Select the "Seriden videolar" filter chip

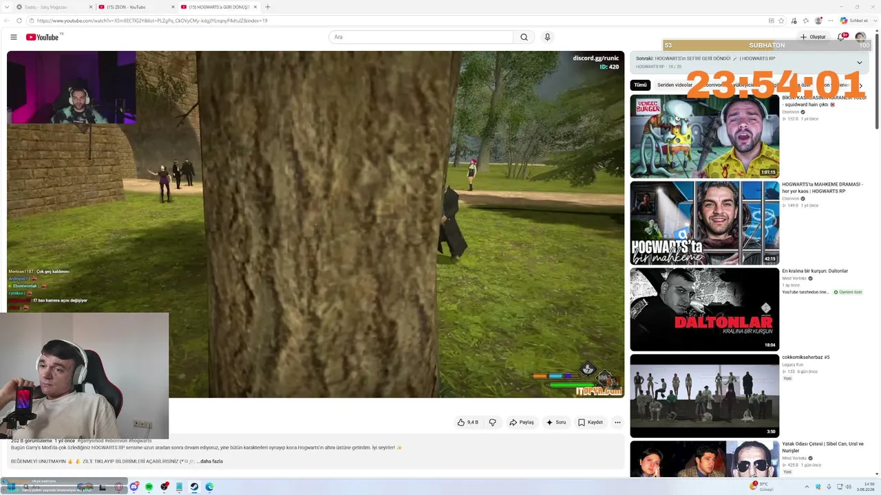[x=675, y=85]
